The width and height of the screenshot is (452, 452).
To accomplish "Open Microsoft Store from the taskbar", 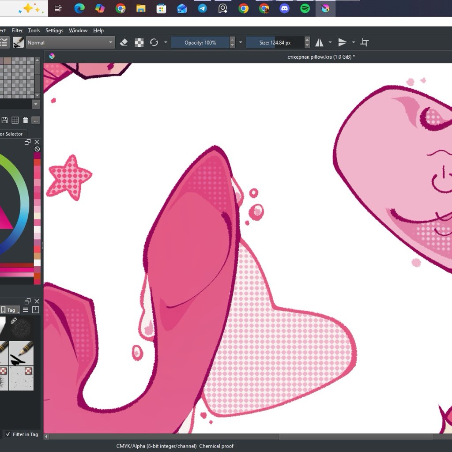I will pyautogui.click(x=162, y=8).
